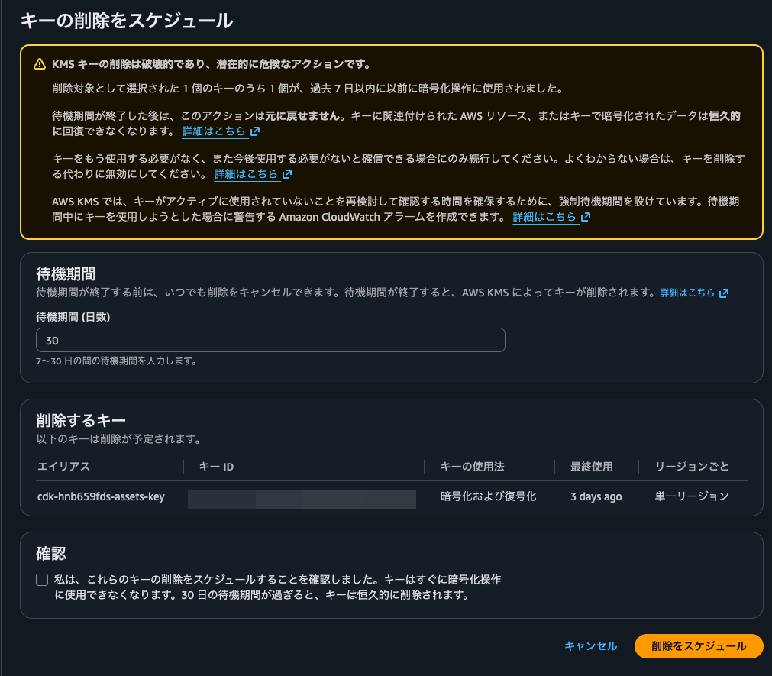
Task: Open the 3 days ago last-used details link
Action: pos(596,496)
